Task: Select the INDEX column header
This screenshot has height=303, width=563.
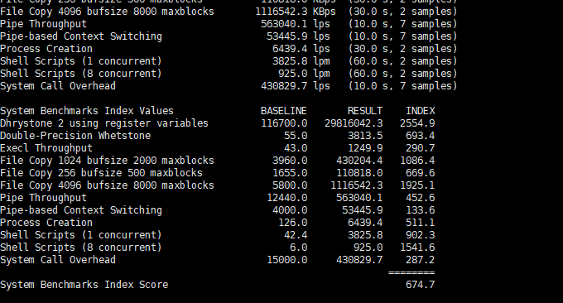Action: [420, 111]
